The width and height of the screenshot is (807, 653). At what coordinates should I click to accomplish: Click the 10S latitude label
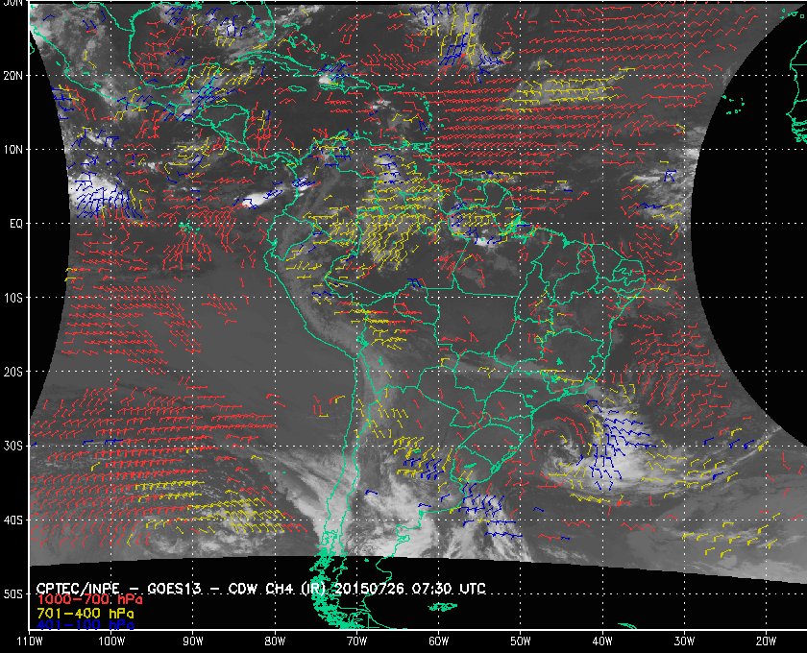(x=12, y=298)
